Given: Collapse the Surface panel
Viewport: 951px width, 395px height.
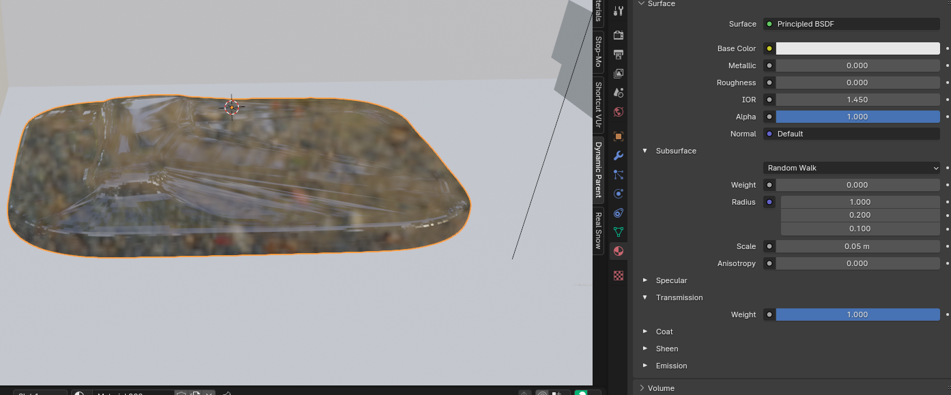Looking at the screenshot, I should pyautogui.click(x=641, y=3).
